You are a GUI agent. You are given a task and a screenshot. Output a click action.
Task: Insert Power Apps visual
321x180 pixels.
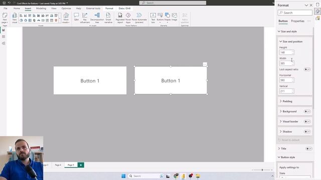128,18
